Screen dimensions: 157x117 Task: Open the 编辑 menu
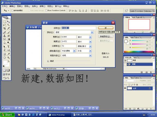12,6
